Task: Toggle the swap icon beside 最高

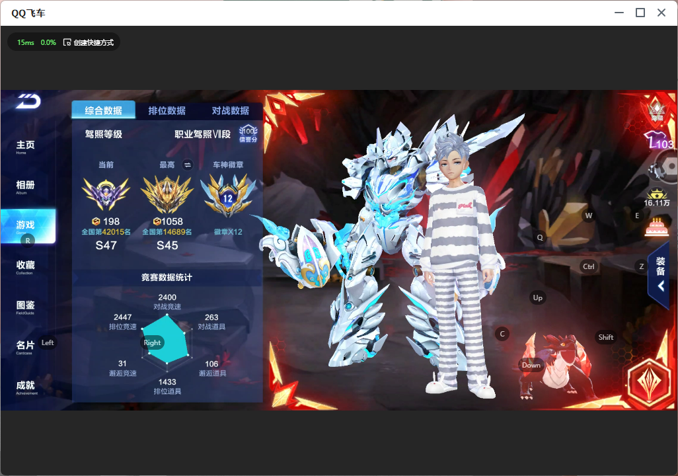Action: (188, 165)
